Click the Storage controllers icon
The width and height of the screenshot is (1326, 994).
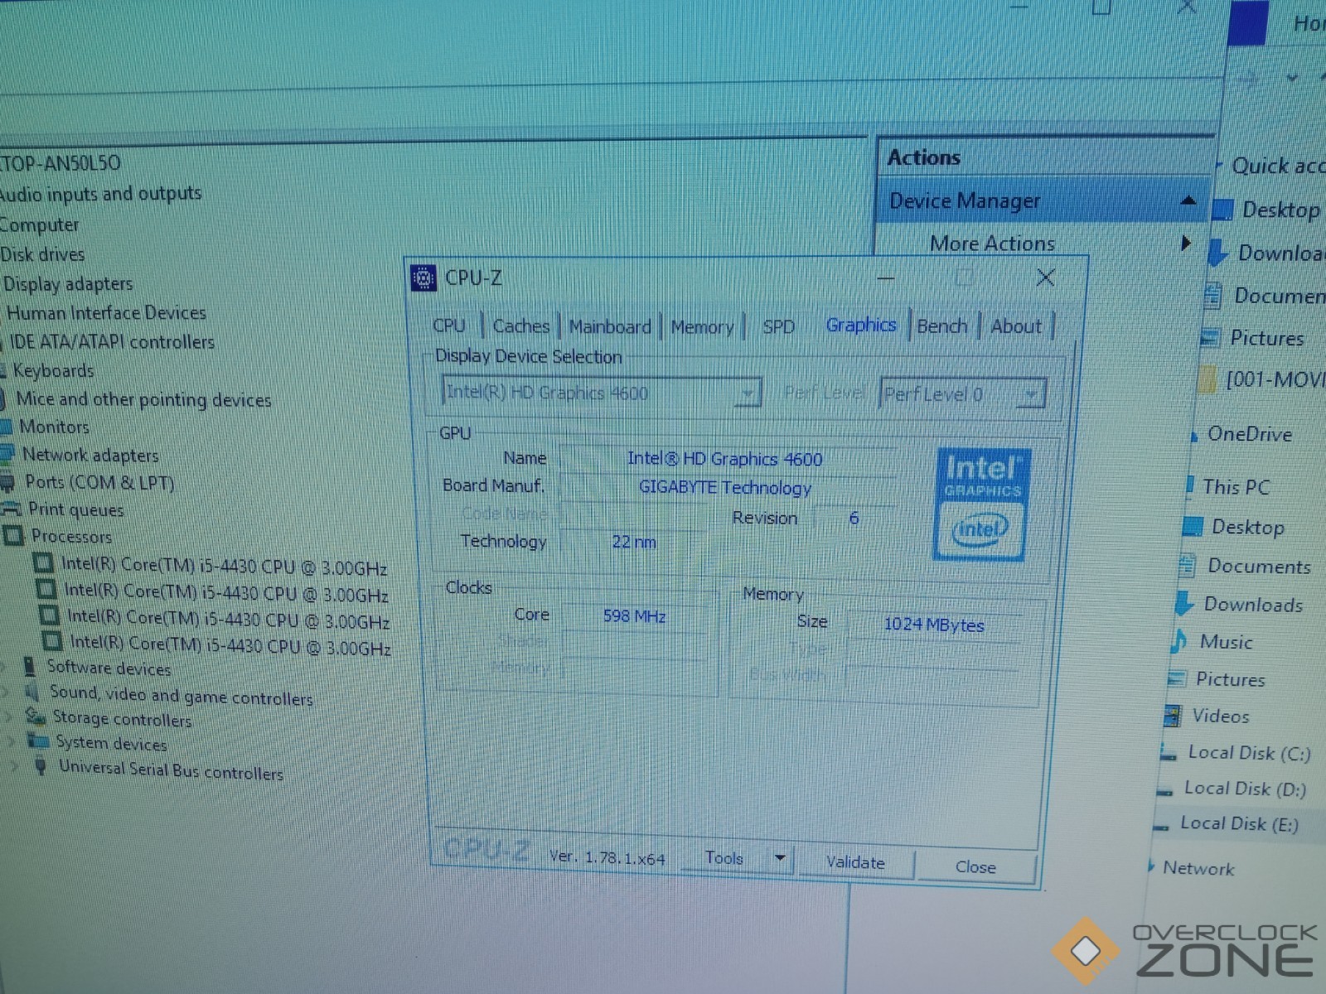pos(36,715)
